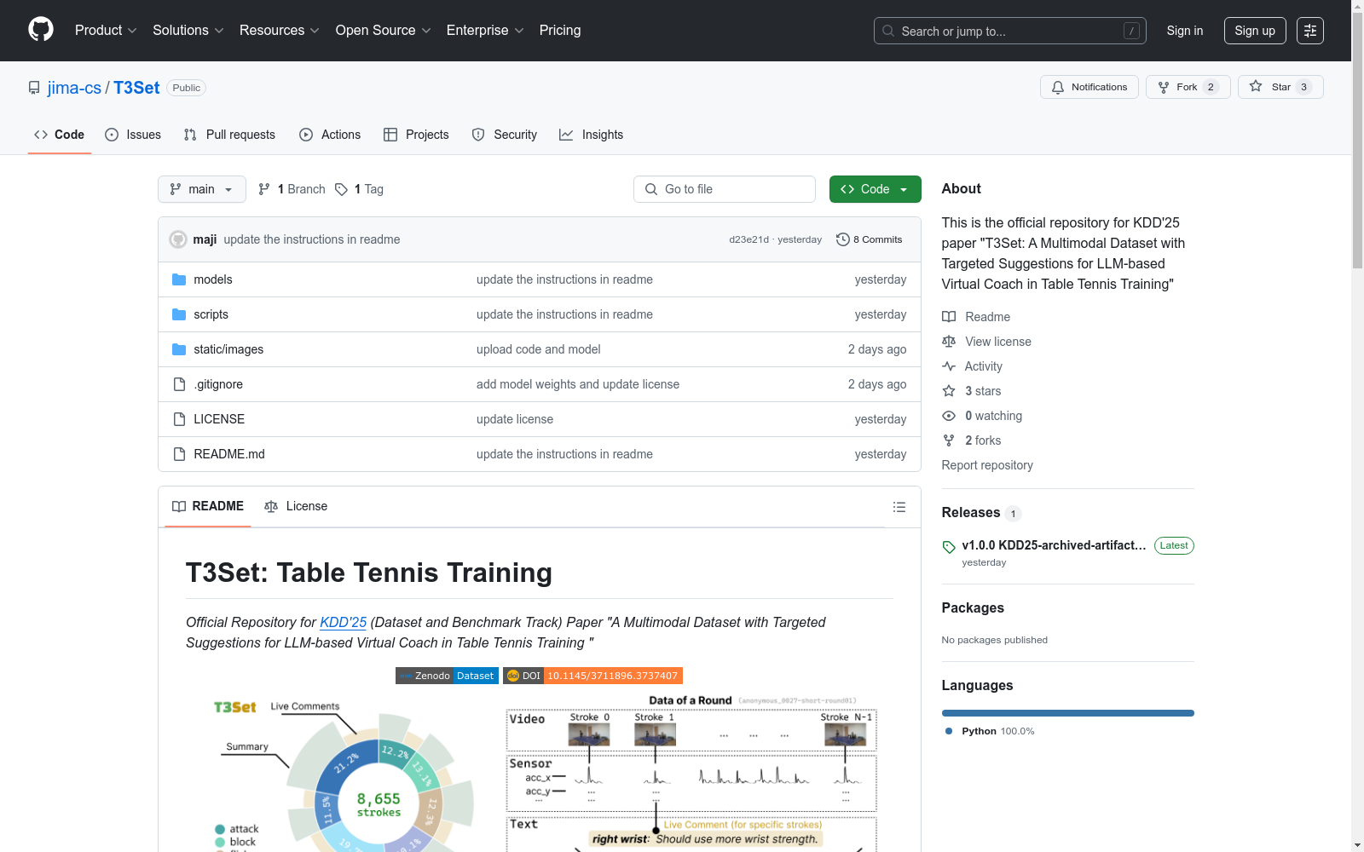Image resolution: width=1364 pixels, height=852 pixels.
Task: Select the License tab in README panel
Action: click(x=296, y=506)
